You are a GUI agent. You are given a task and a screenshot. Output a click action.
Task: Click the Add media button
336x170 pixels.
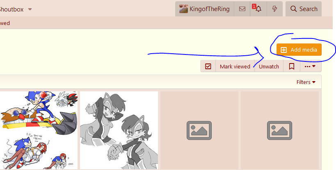click(x=299, y=50)
